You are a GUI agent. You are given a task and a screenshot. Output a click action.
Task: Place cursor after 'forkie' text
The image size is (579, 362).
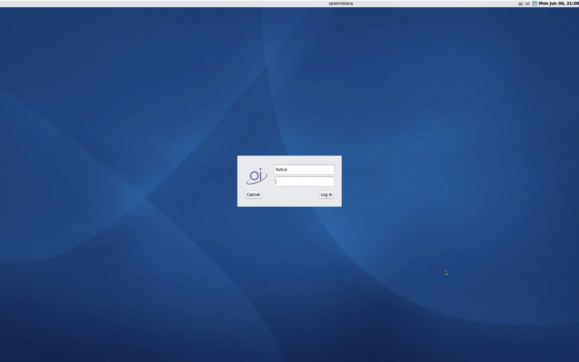click(x=288, y=170)
